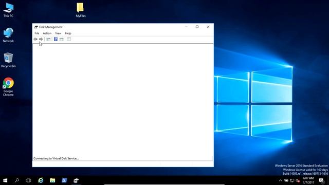The image size is (329, 185).
Task: Click the Back arrow in Disk Management toolbar
Action: coord(35,39)
